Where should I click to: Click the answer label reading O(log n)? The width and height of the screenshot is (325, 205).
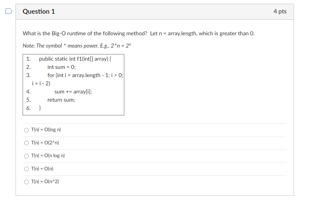pos(46,130)
